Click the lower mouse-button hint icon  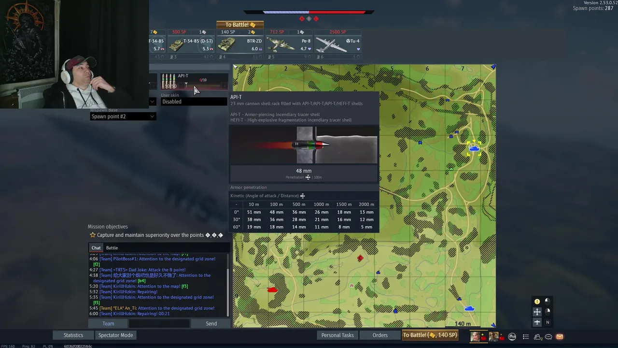[548, 312]
